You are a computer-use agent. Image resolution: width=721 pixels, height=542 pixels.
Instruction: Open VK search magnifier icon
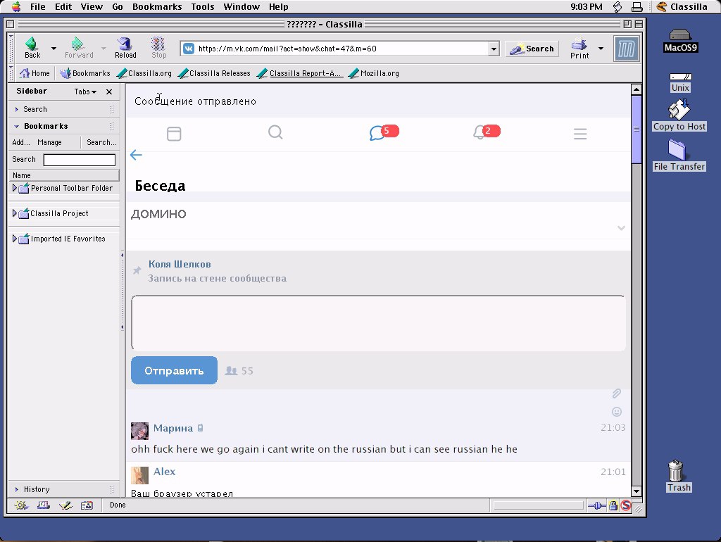pos(275,132)
